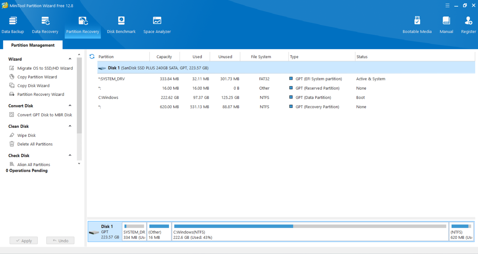Open the Data Backup tool
Image resolution: width=478 pixels, height=254 pixels.
pos(13,25)
